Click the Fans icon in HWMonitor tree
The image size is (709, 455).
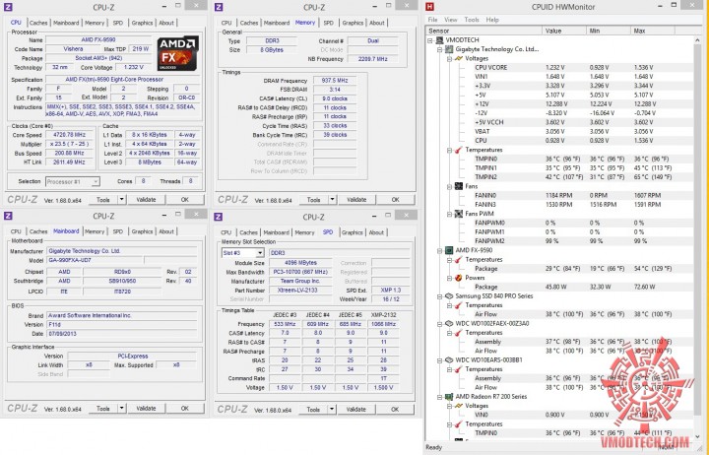[459, 186]
